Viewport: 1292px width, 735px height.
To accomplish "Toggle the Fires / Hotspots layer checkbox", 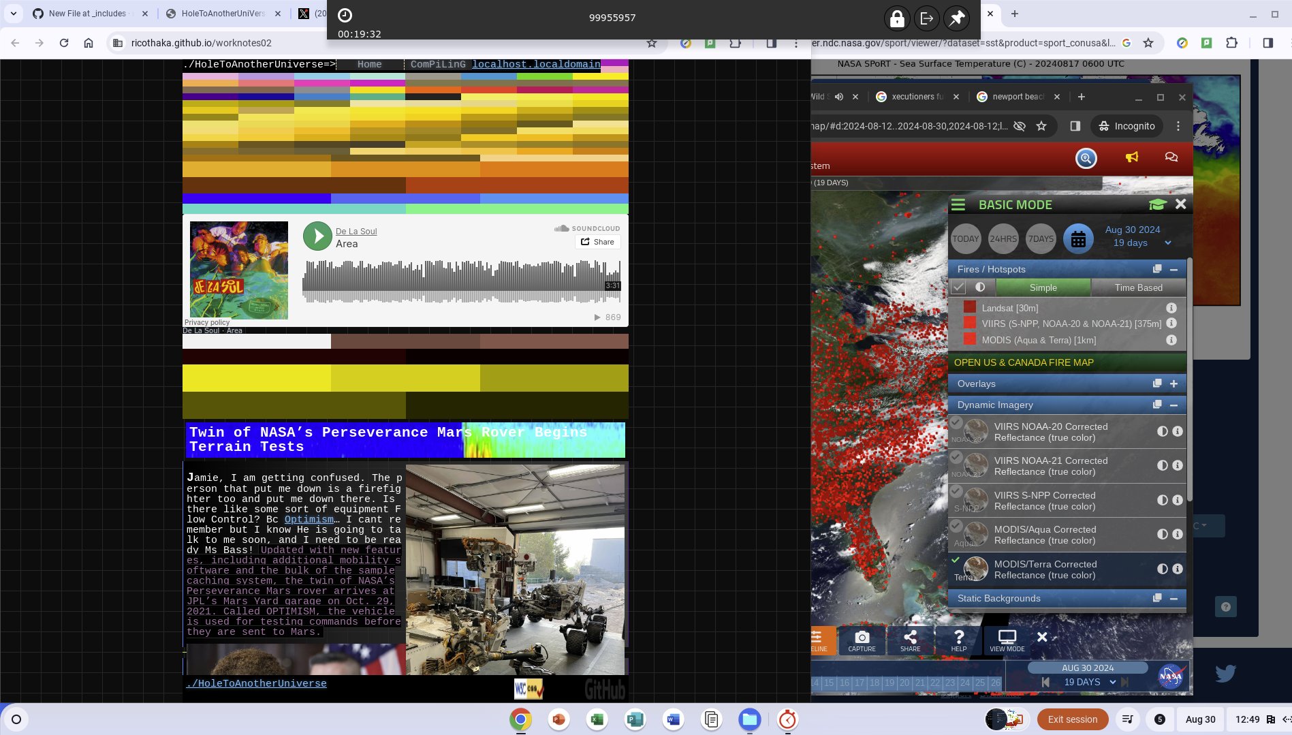I will [958, 287].
